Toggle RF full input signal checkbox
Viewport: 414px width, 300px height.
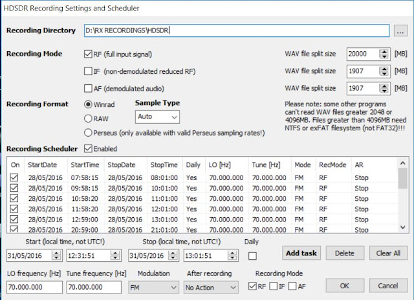tap(88, 54)
